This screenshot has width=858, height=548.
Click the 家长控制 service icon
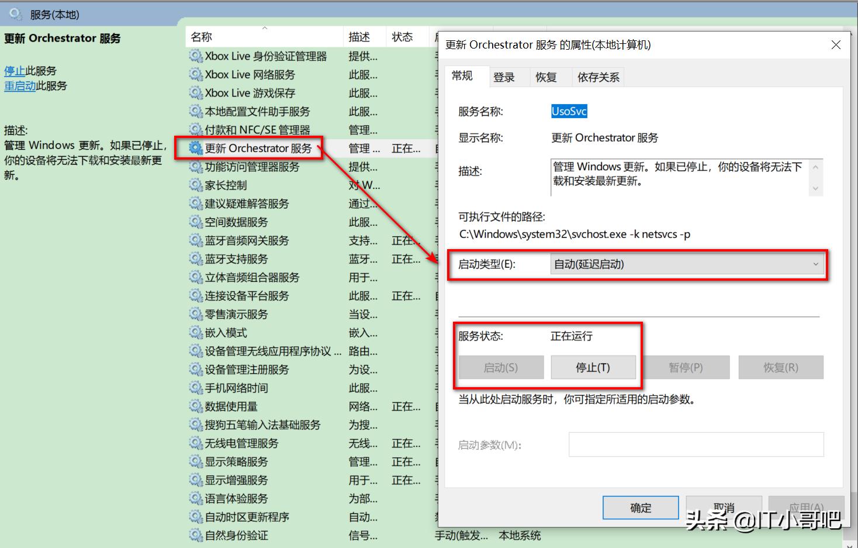[196, 185]
